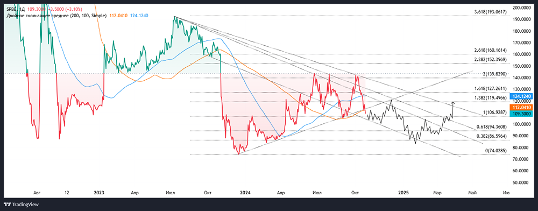538x211 pixels.
Task: Select the 2(139.8290) Fibonacci level label
Action: (495, 74)
